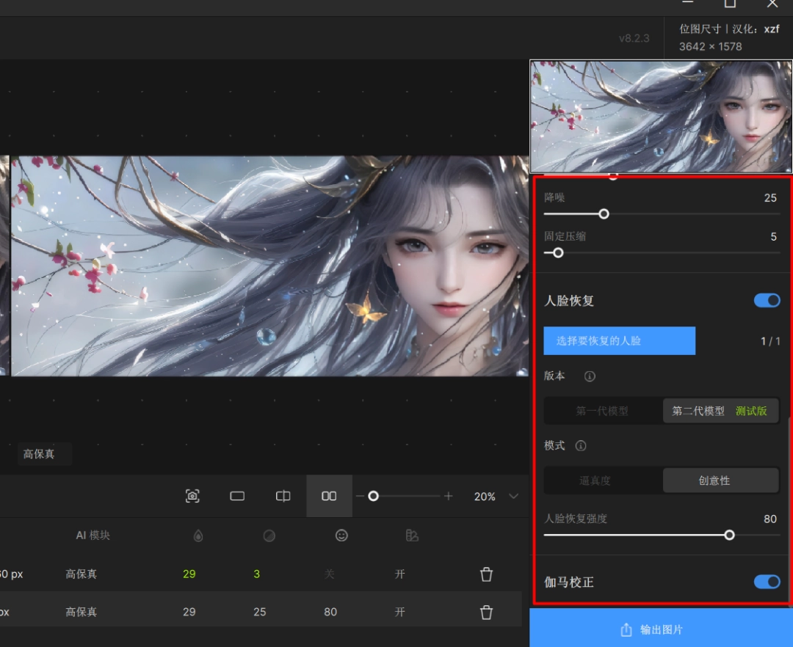Click the 降噪 value 25
The width and height of the screenshot is (793, 647).
(770, 198)
